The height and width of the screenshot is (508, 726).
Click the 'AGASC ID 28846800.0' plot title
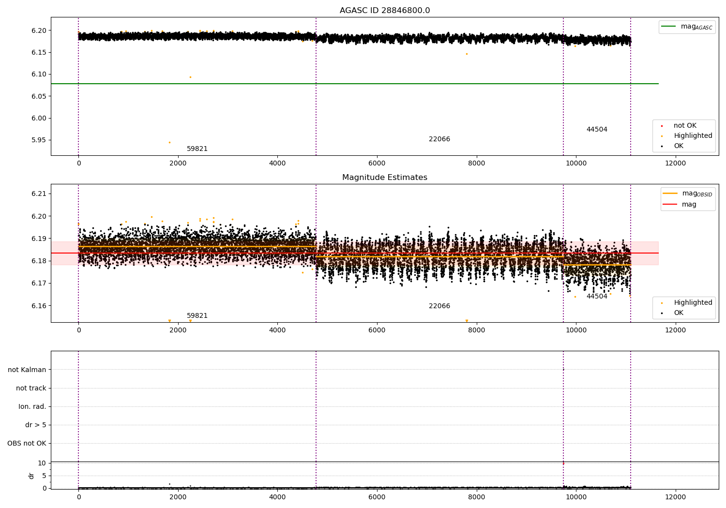tap(385, 11)
